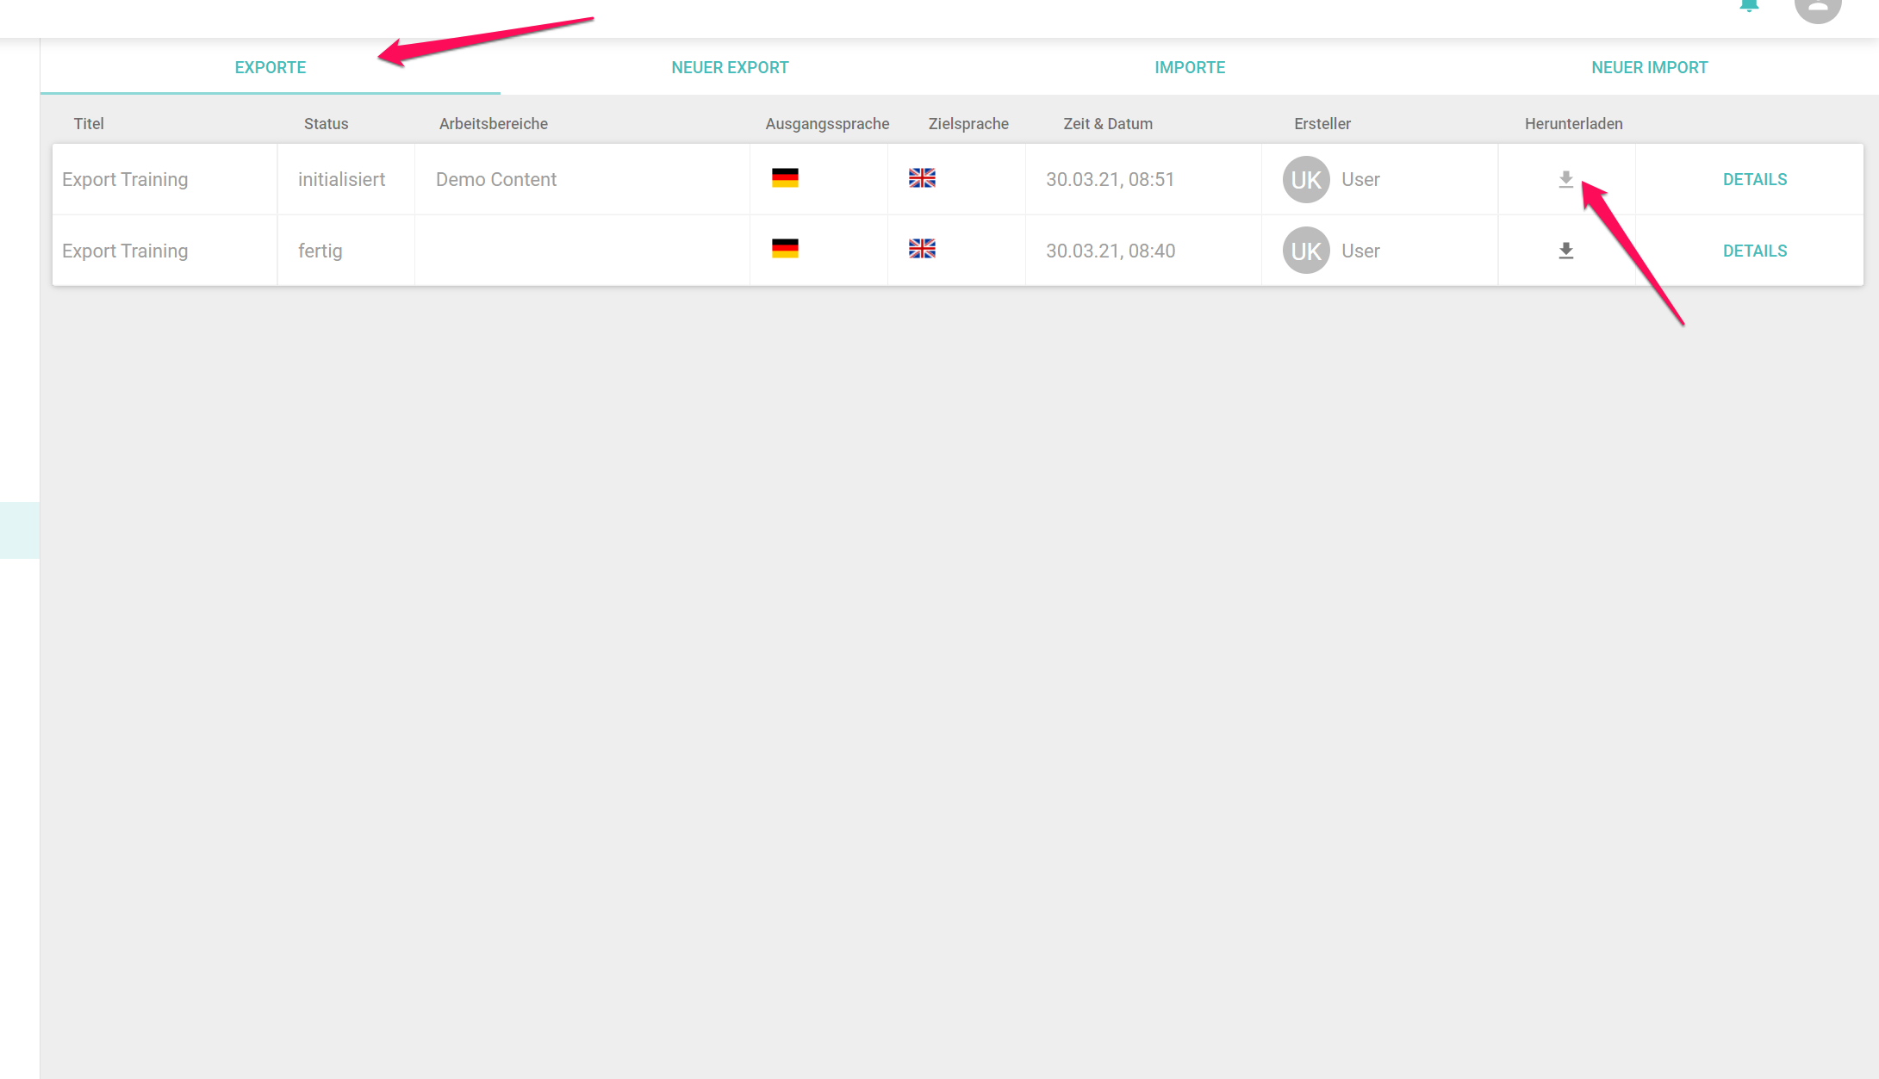Download the export from 30.03.21, 08:40
Screen dimensions: 1879x1079
click(x=1565, y=251)
